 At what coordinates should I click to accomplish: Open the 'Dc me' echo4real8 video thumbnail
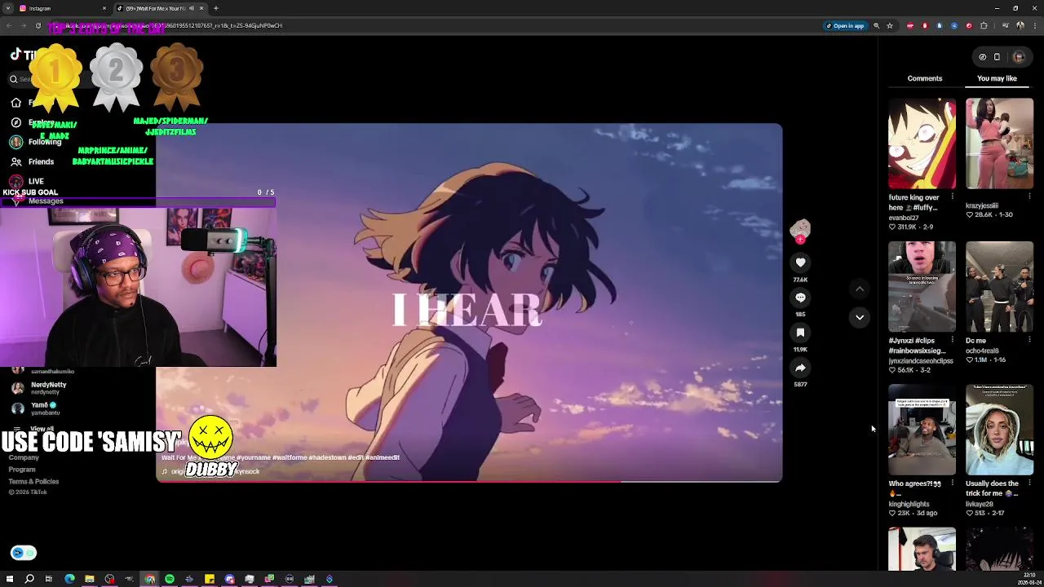[999, 287]
